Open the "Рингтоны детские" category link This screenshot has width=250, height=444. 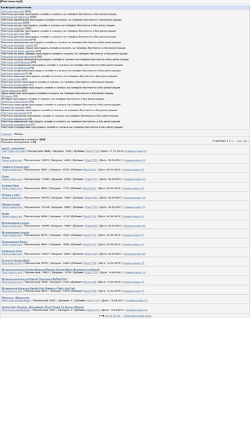13,34
